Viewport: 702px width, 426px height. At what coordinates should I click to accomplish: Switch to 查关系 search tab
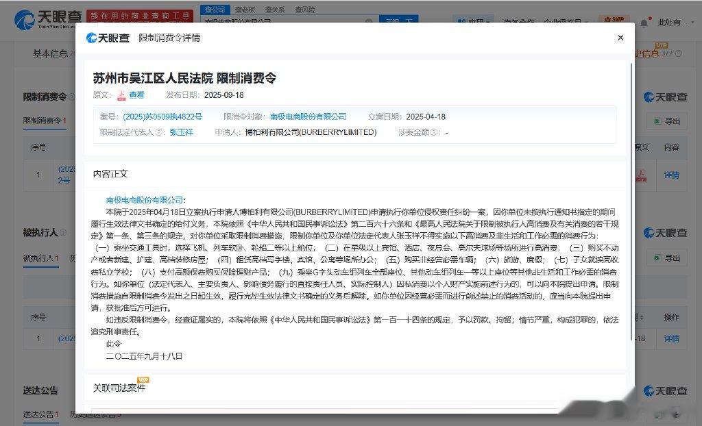pyautogui.click(x=274, y=10)
